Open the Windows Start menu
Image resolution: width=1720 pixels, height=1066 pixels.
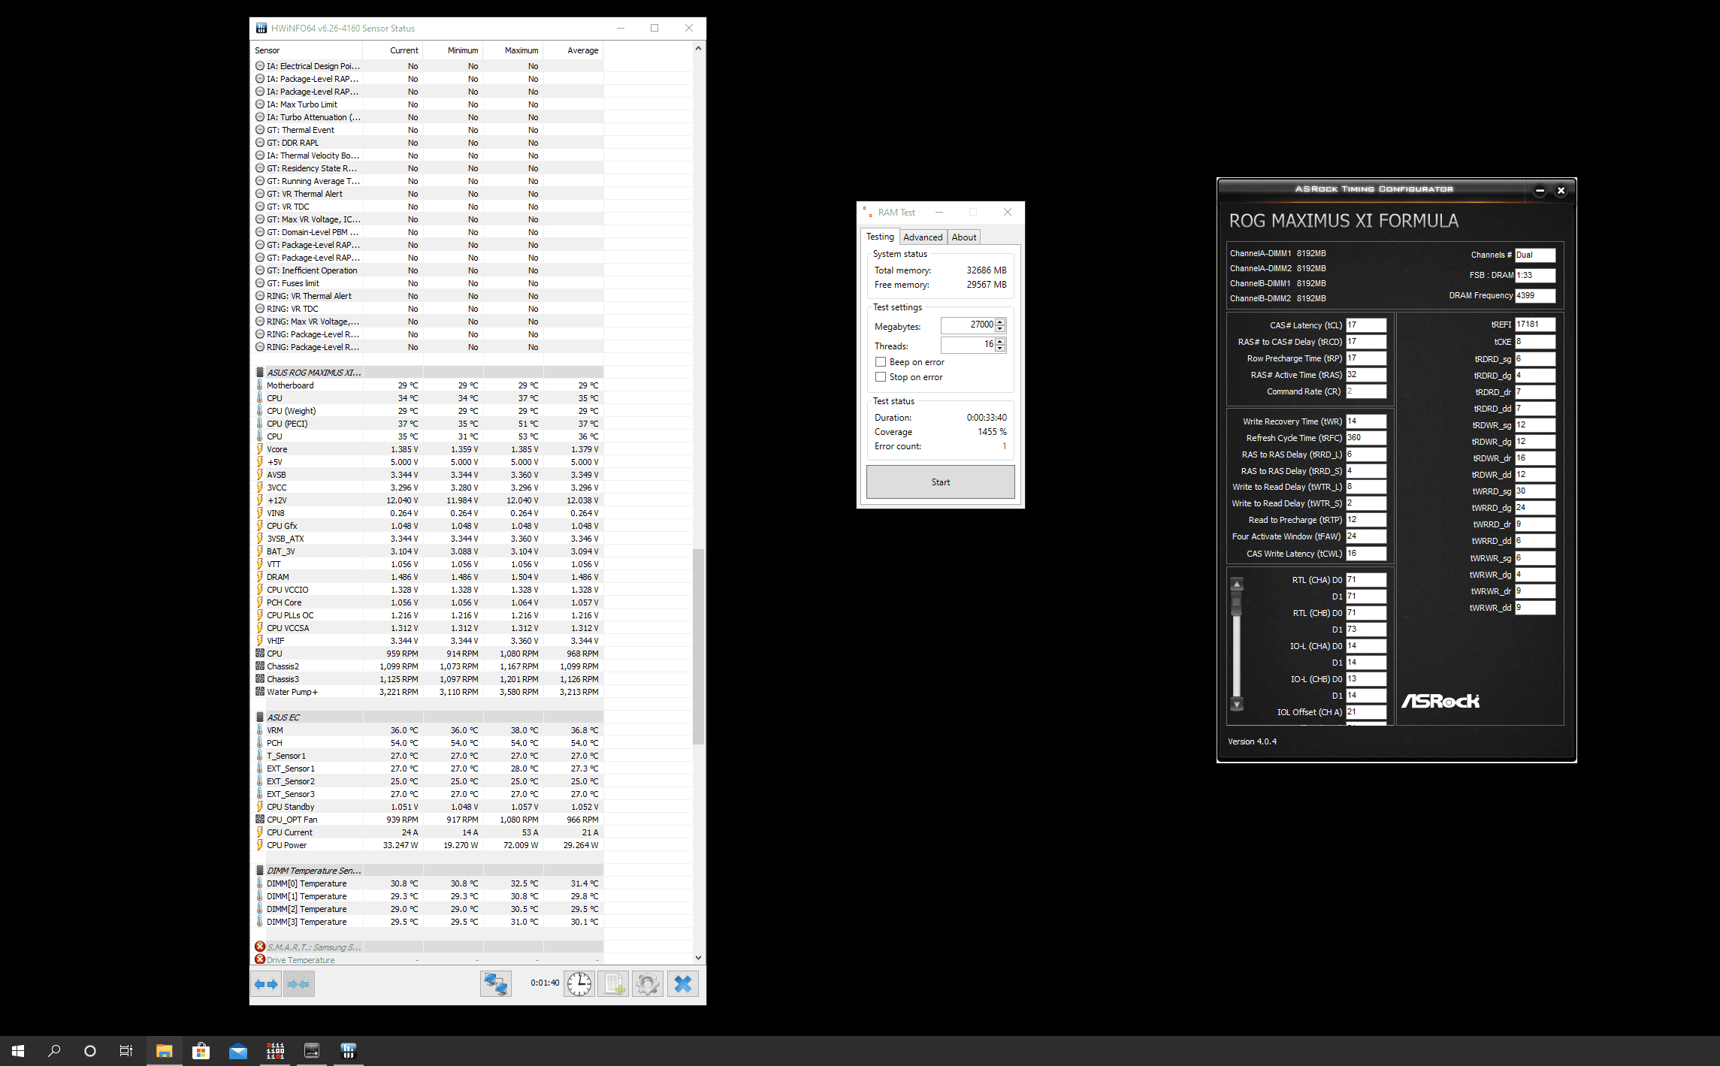coord(18,1051)
